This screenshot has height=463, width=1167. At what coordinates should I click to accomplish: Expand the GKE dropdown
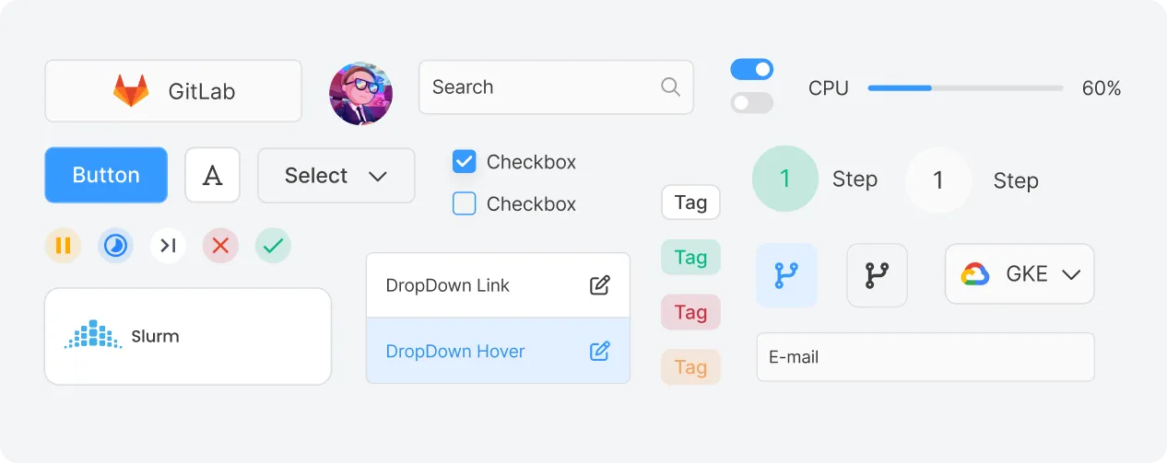coord(1020,274)
